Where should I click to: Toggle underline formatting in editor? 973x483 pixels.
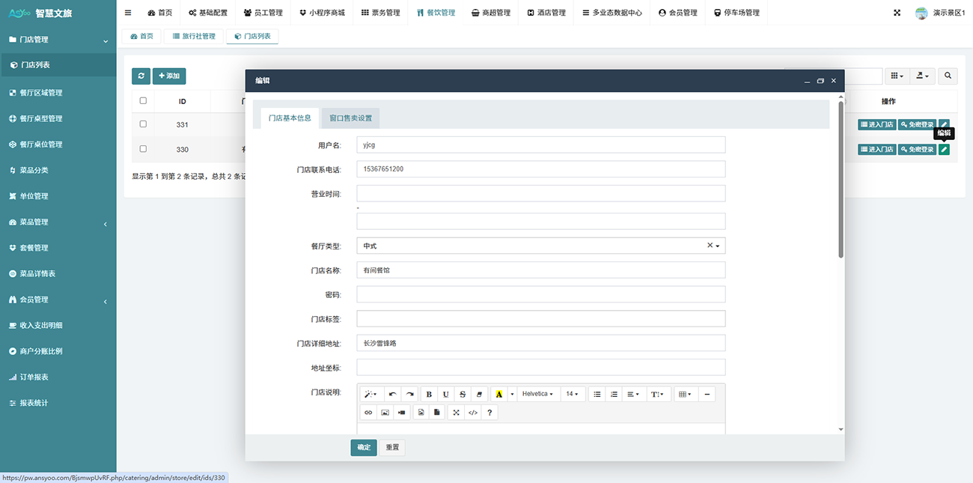pos(445,394)
